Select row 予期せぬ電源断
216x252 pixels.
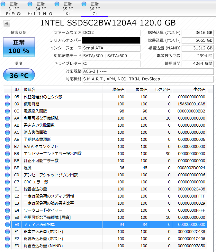pyautogui.click(x=105, y=139)
